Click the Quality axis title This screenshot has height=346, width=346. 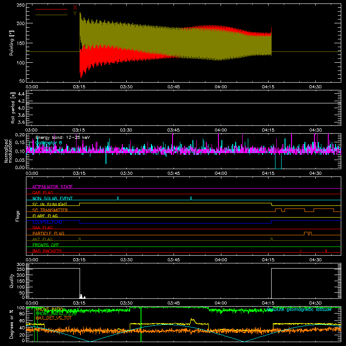(x=12, y=281)
